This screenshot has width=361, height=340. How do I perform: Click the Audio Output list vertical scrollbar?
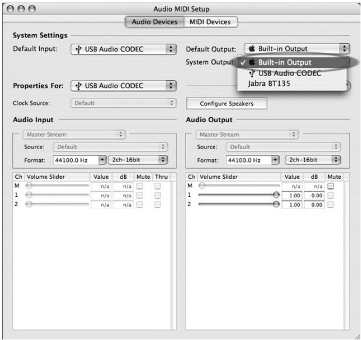click(347, 255)
